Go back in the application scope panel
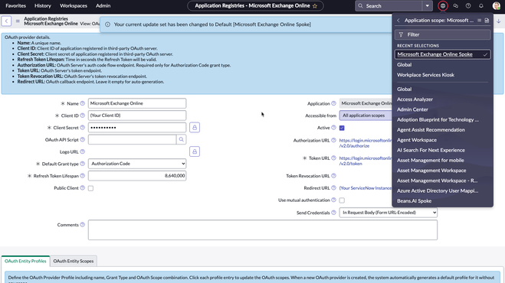The width and height of the screenshot is (505, 283). (398, 20)
